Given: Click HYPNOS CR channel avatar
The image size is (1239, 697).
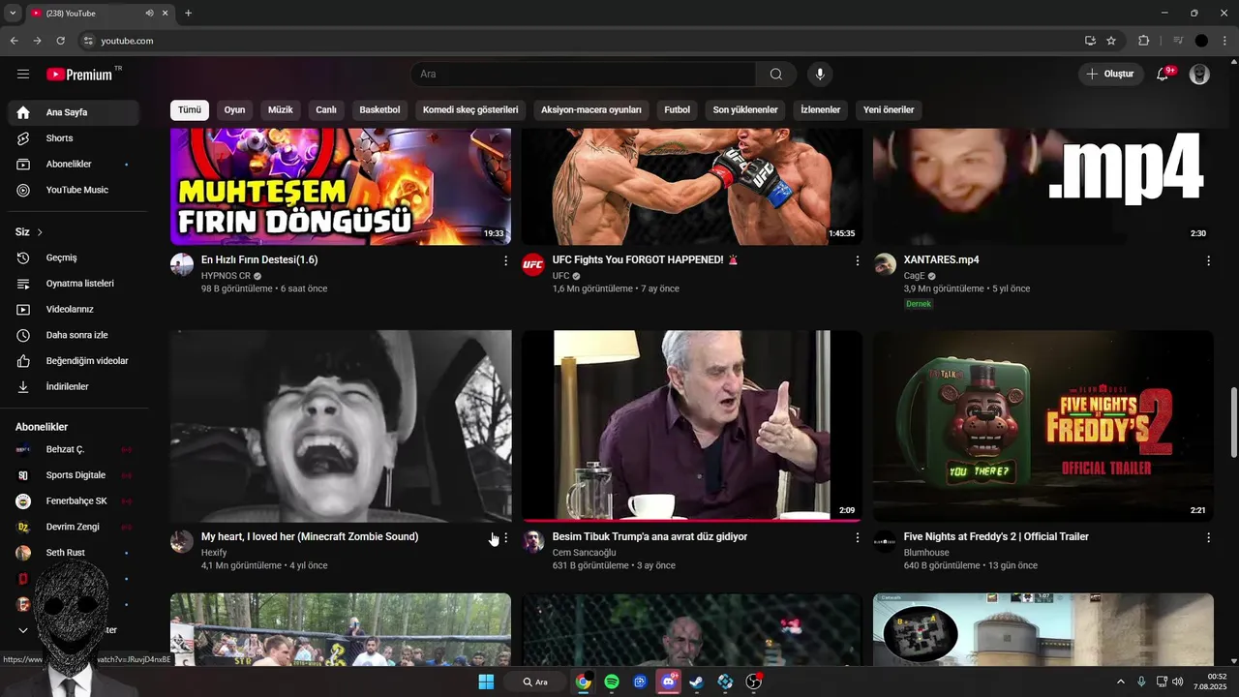Looking at the screenshot, I should tap(182, 264).
